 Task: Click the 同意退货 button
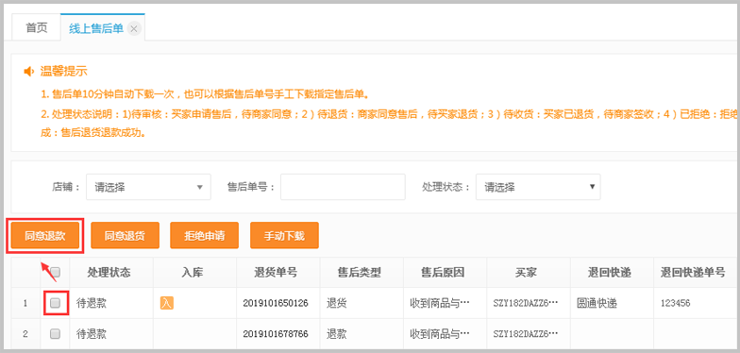[125, 236]
